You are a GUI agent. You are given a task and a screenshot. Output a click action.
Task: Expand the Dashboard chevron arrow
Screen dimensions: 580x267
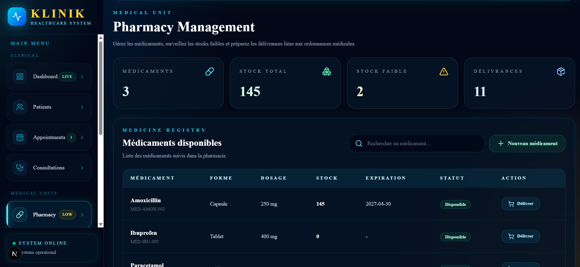[82, 76]
